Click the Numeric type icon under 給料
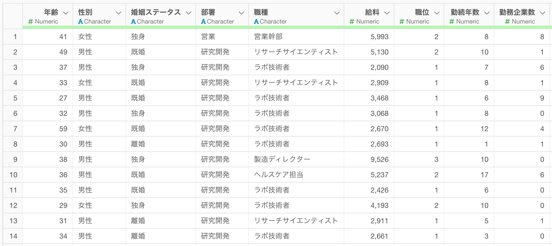Screen dimensions: 552x246 [352, 21]
